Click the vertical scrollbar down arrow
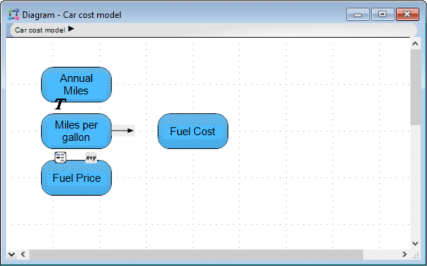 415,244
